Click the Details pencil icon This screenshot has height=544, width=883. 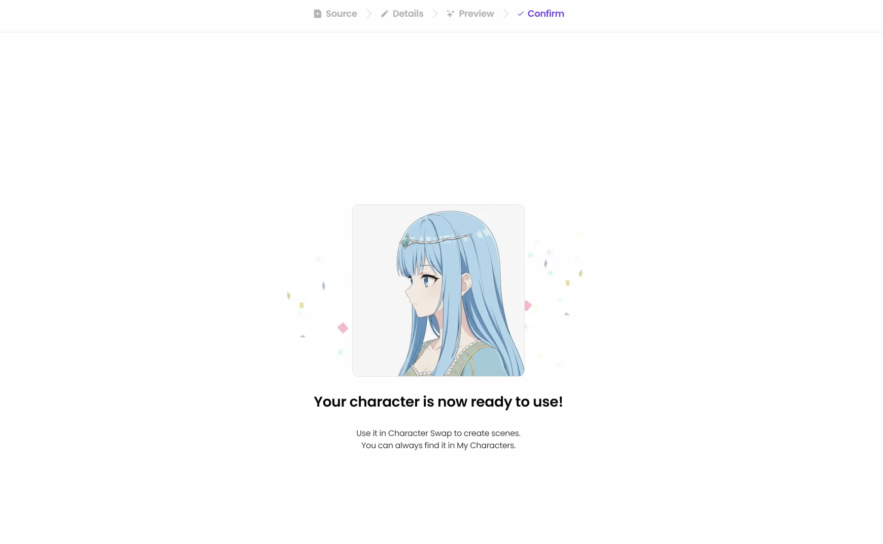click(x=385, y=14)
